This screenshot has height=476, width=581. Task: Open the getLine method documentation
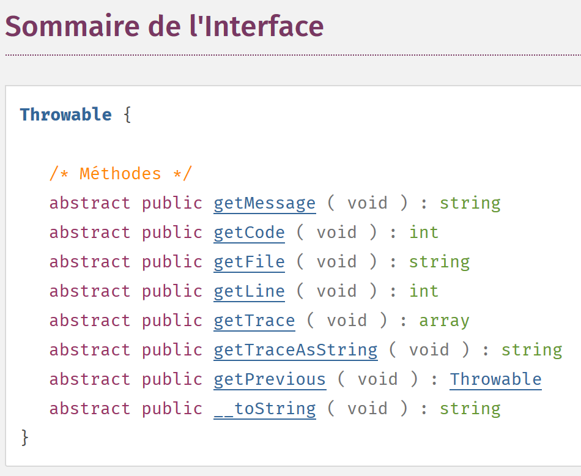pos(249,291)
